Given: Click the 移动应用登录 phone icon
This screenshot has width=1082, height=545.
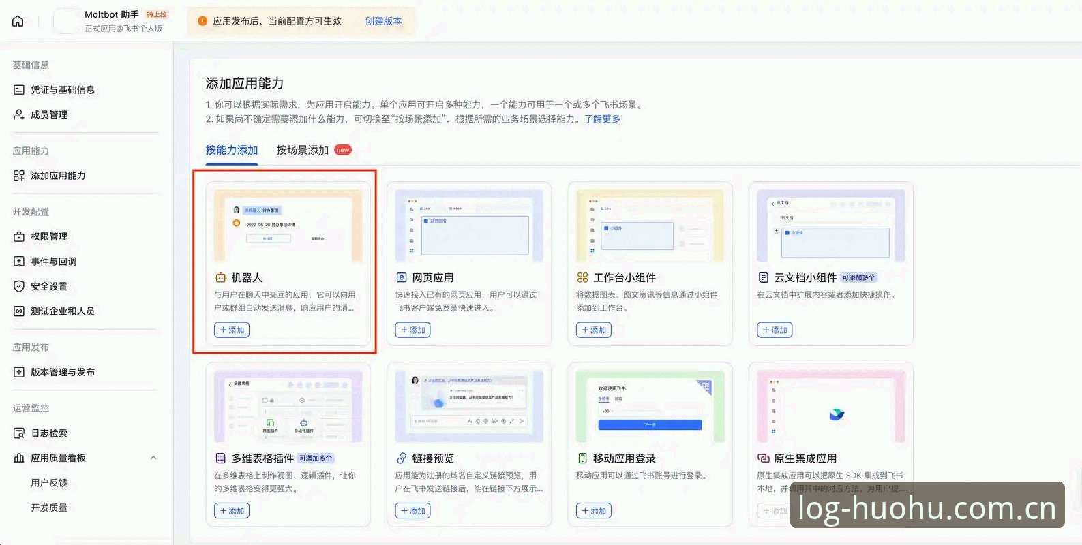Looking at the screenshot, I should tap(582, 458).
